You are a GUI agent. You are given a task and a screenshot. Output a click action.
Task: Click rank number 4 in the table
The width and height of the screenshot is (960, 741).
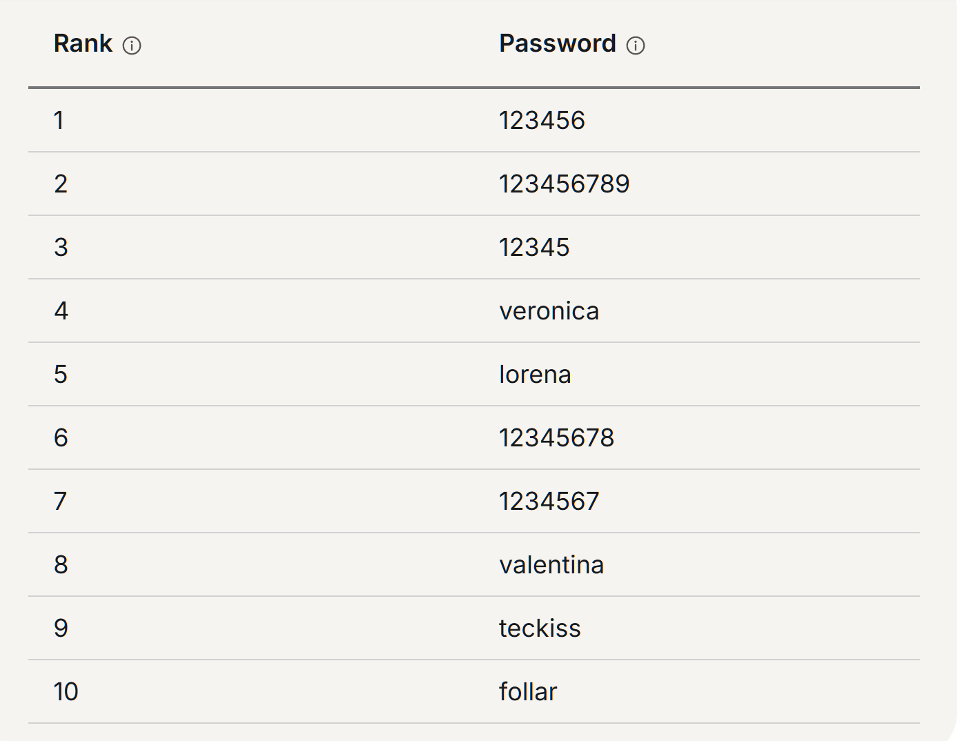click(x=61, y=311)
